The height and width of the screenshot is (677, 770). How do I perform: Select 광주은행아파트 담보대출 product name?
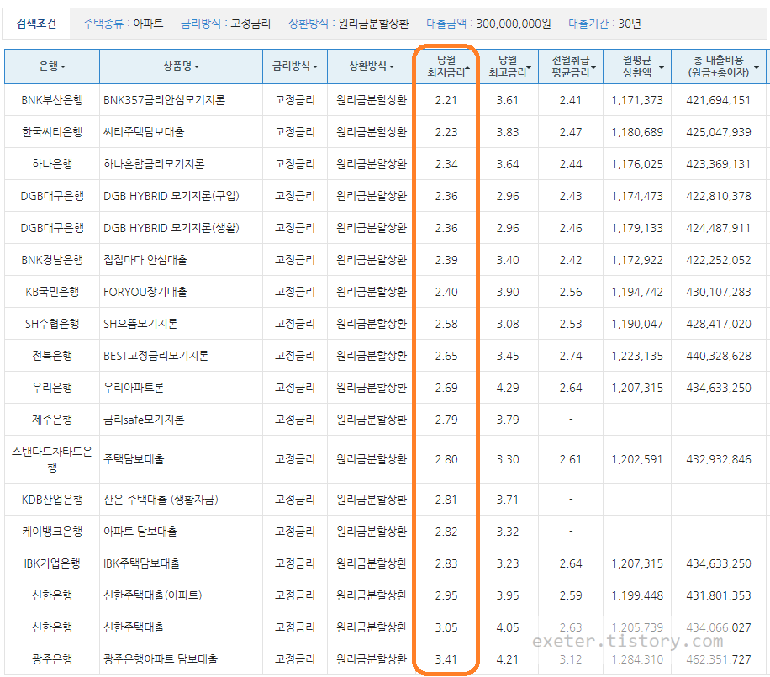[x=160, y=659]
